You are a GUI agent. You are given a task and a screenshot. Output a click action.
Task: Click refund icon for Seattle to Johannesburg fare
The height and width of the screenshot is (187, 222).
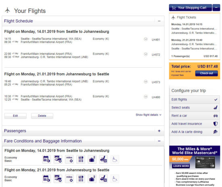[58, 159]
